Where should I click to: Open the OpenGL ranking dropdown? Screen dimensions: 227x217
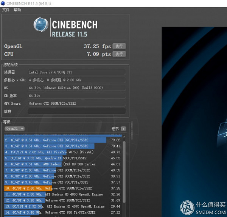[x=15, y=129]
